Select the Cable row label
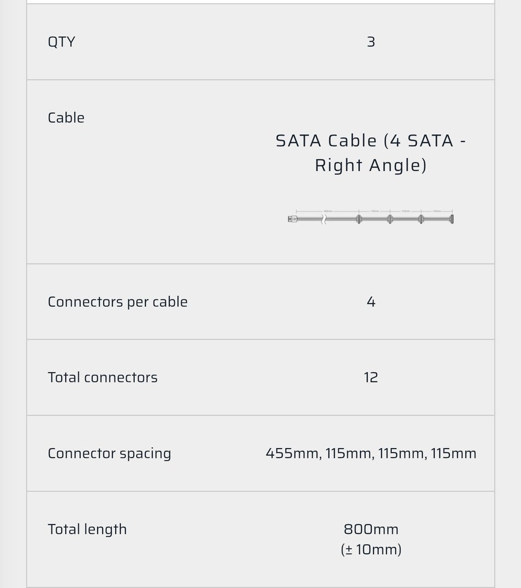 point(66,118)
